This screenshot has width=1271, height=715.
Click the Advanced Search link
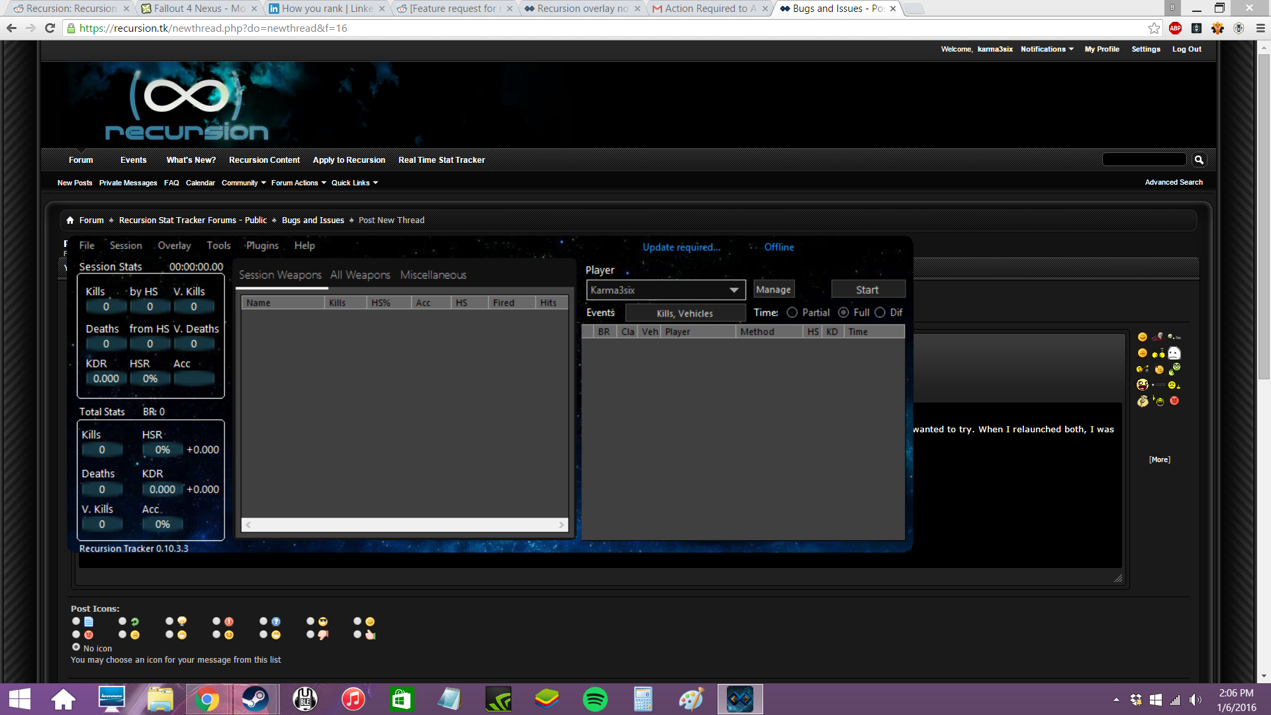click(1173, 181)
